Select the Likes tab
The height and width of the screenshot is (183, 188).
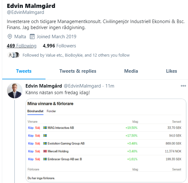[x=172, y=71]
